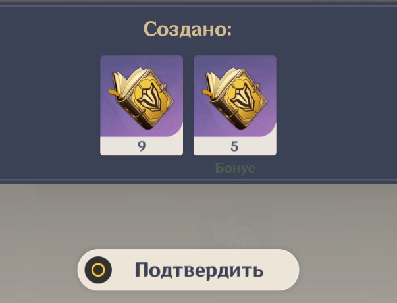The image size is (397, 303).
Task: Click the orange bookmark ribbon on first book
Action: click(115, 93)
